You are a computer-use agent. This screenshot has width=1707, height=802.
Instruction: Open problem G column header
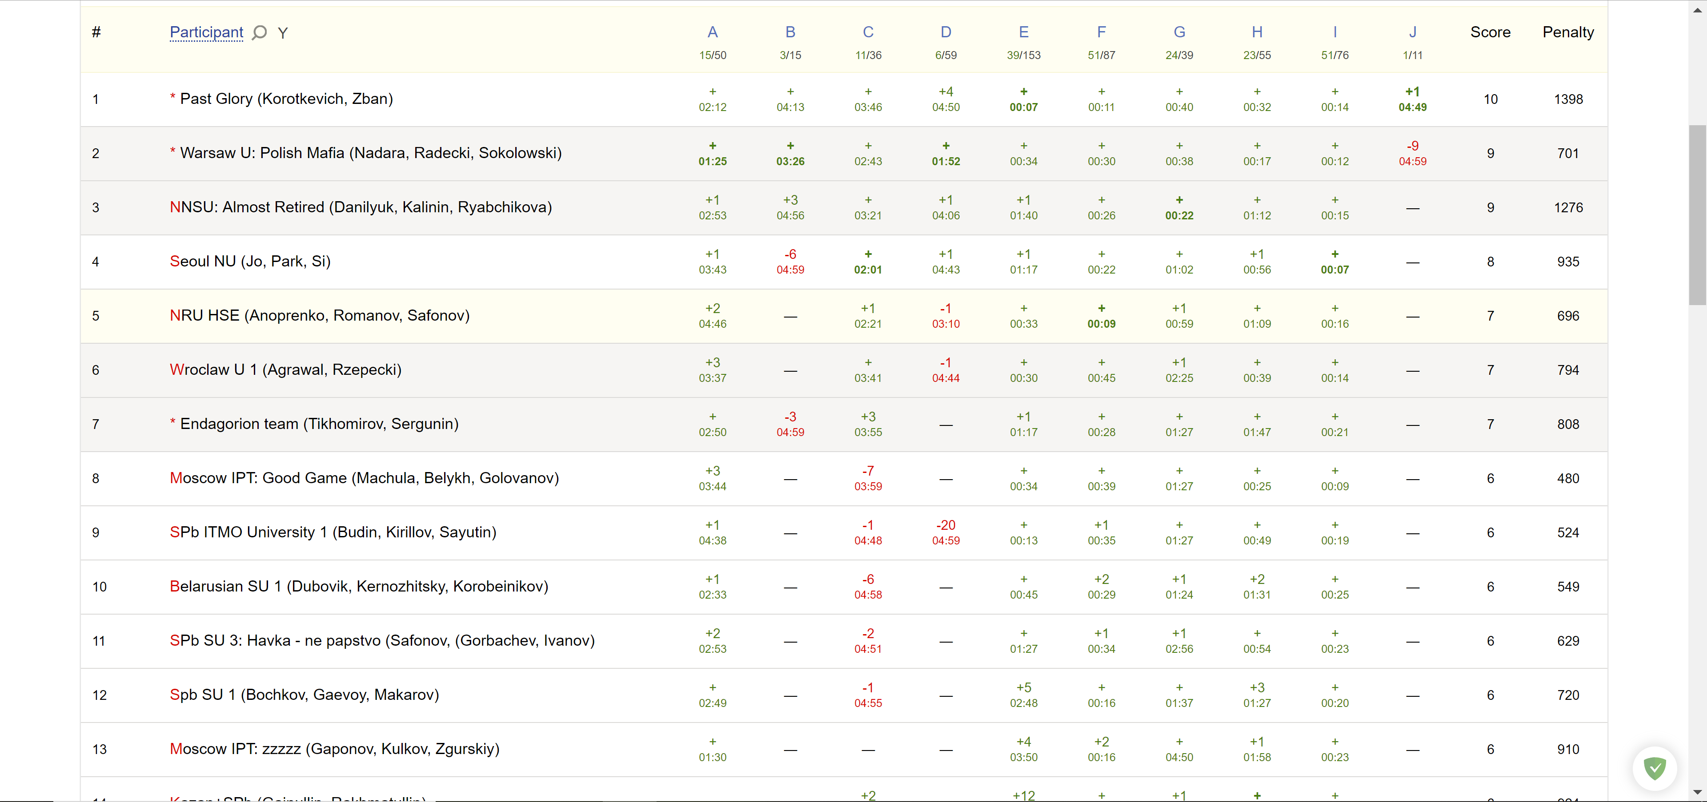pos(1179,32)
